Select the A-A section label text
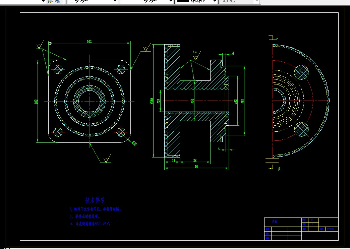 coord(195,52)
